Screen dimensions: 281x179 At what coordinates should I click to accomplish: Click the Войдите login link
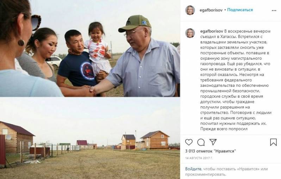(193, 169)
